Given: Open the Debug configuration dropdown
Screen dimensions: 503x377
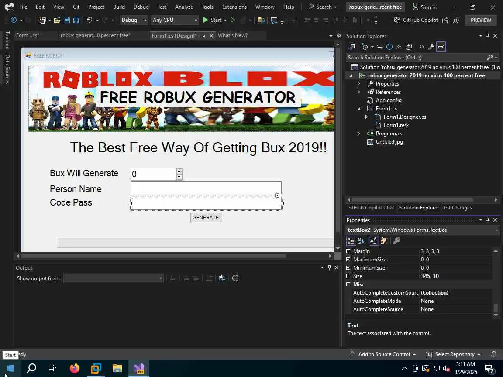Looking at the screenshot, I should [134, 20].
